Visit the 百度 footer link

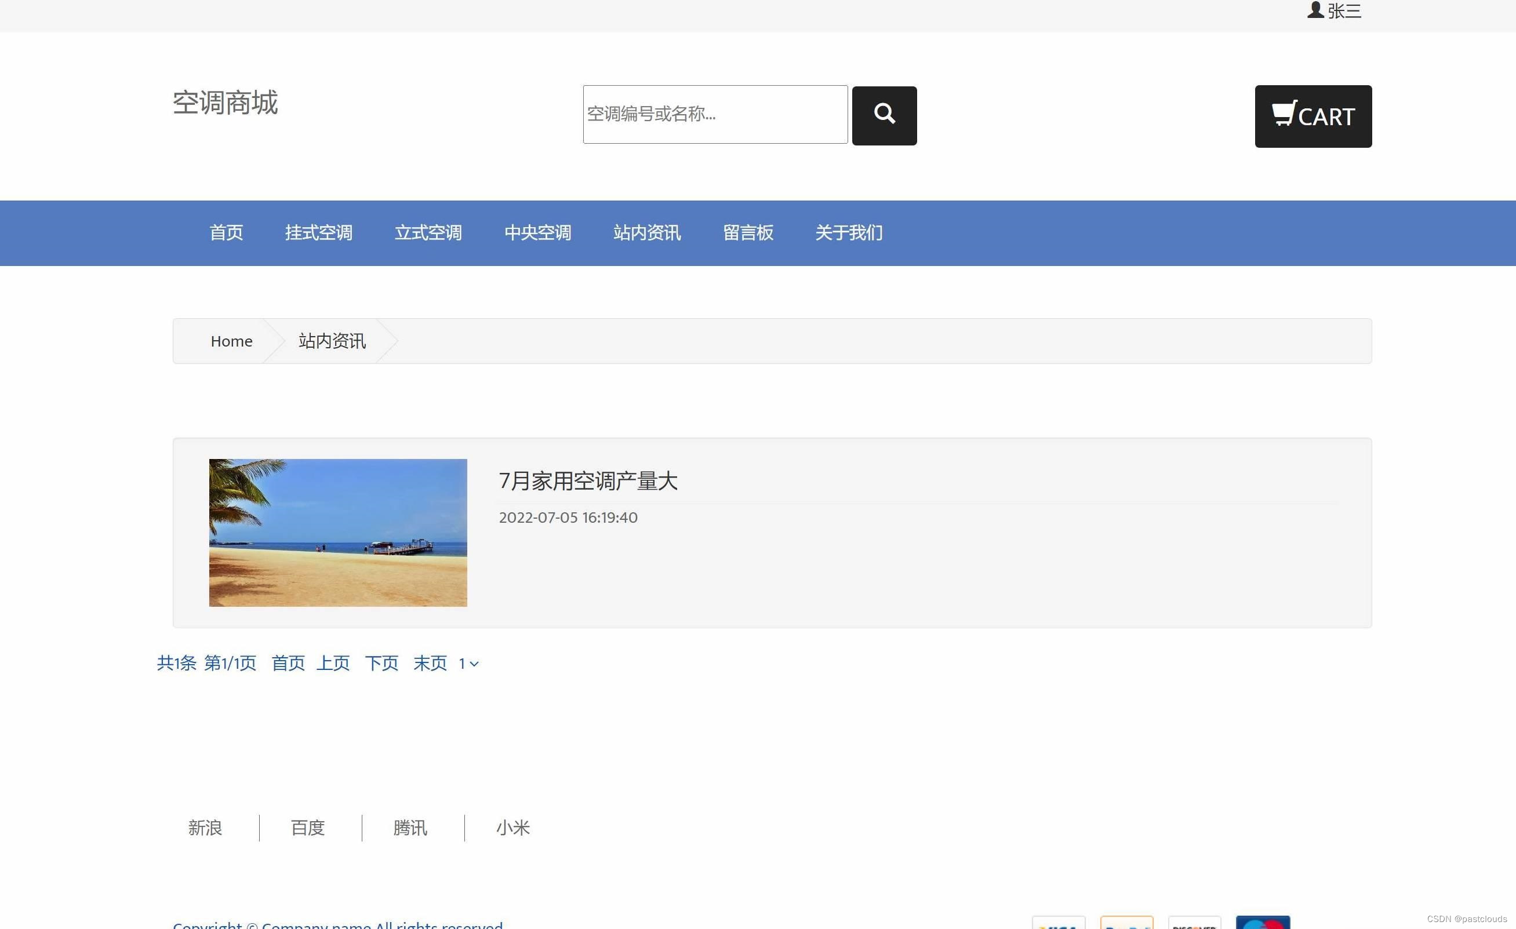[x=308, y=828]
